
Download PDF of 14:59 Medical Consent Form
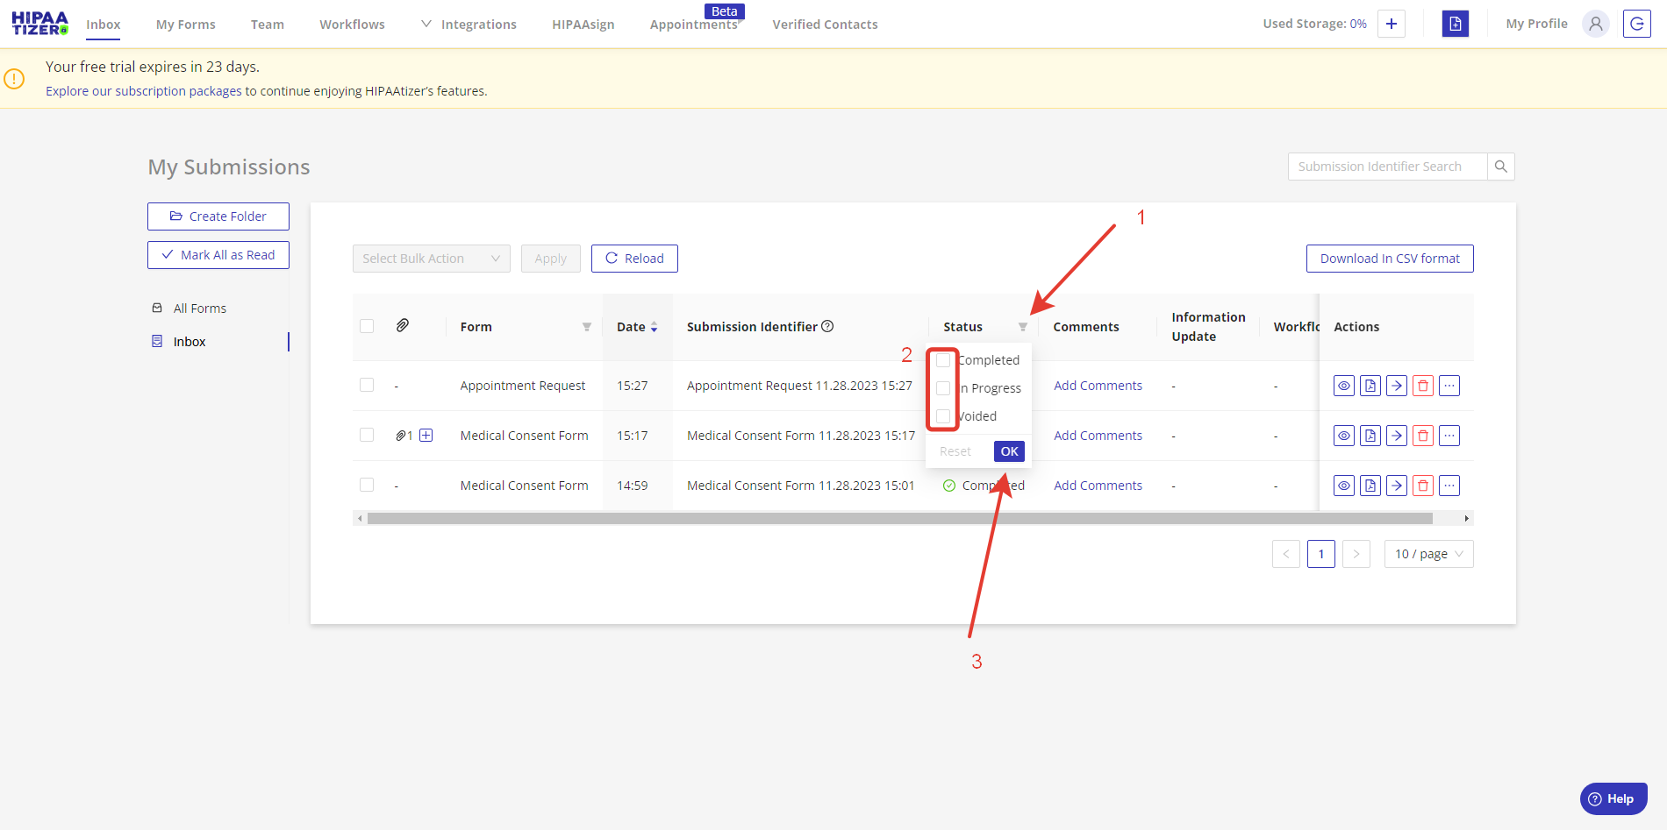tap(1370, 486)
